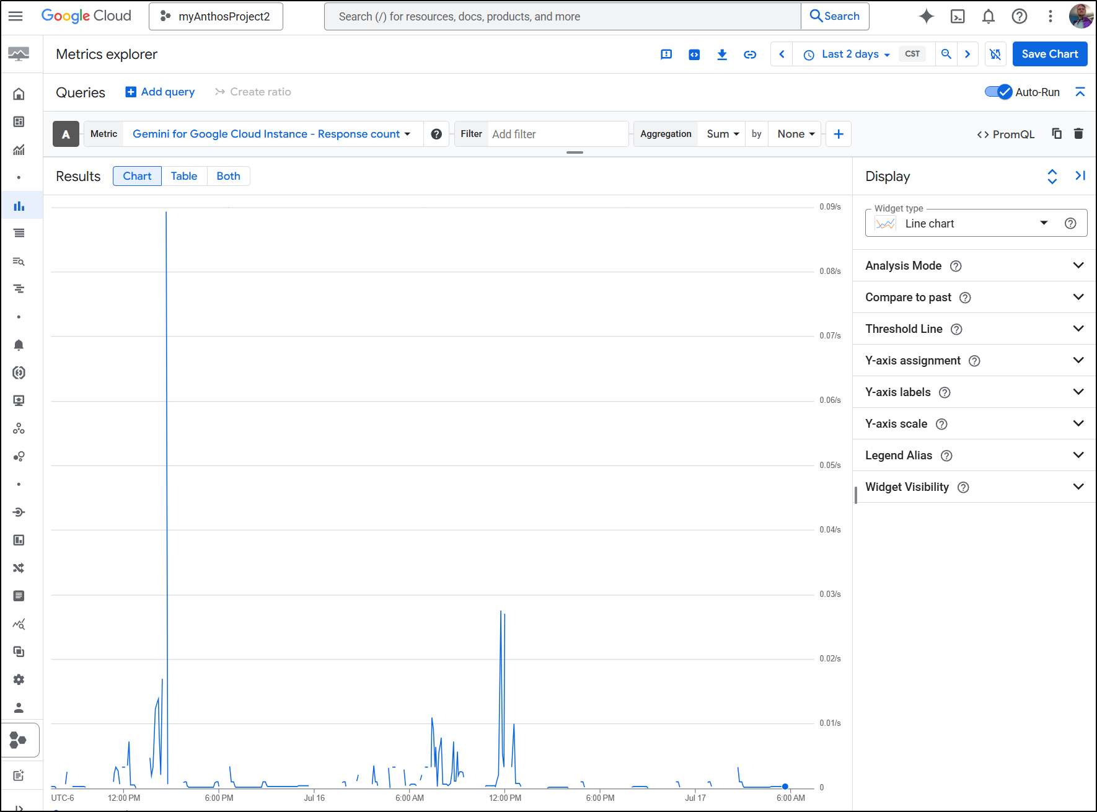Screen dimensions: 1097x812
Task: Switch results view to Both tab
Action: click(228, 176)
